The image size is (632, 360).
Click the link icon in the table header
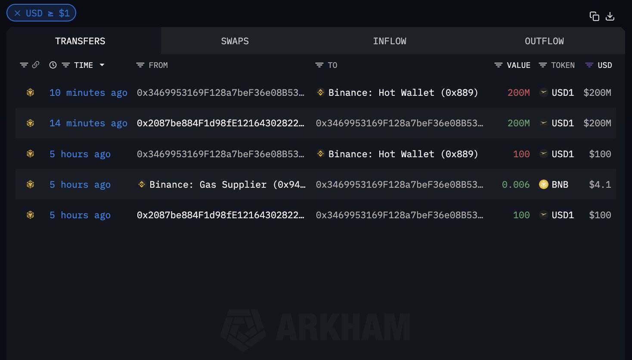tap(36, 65)
